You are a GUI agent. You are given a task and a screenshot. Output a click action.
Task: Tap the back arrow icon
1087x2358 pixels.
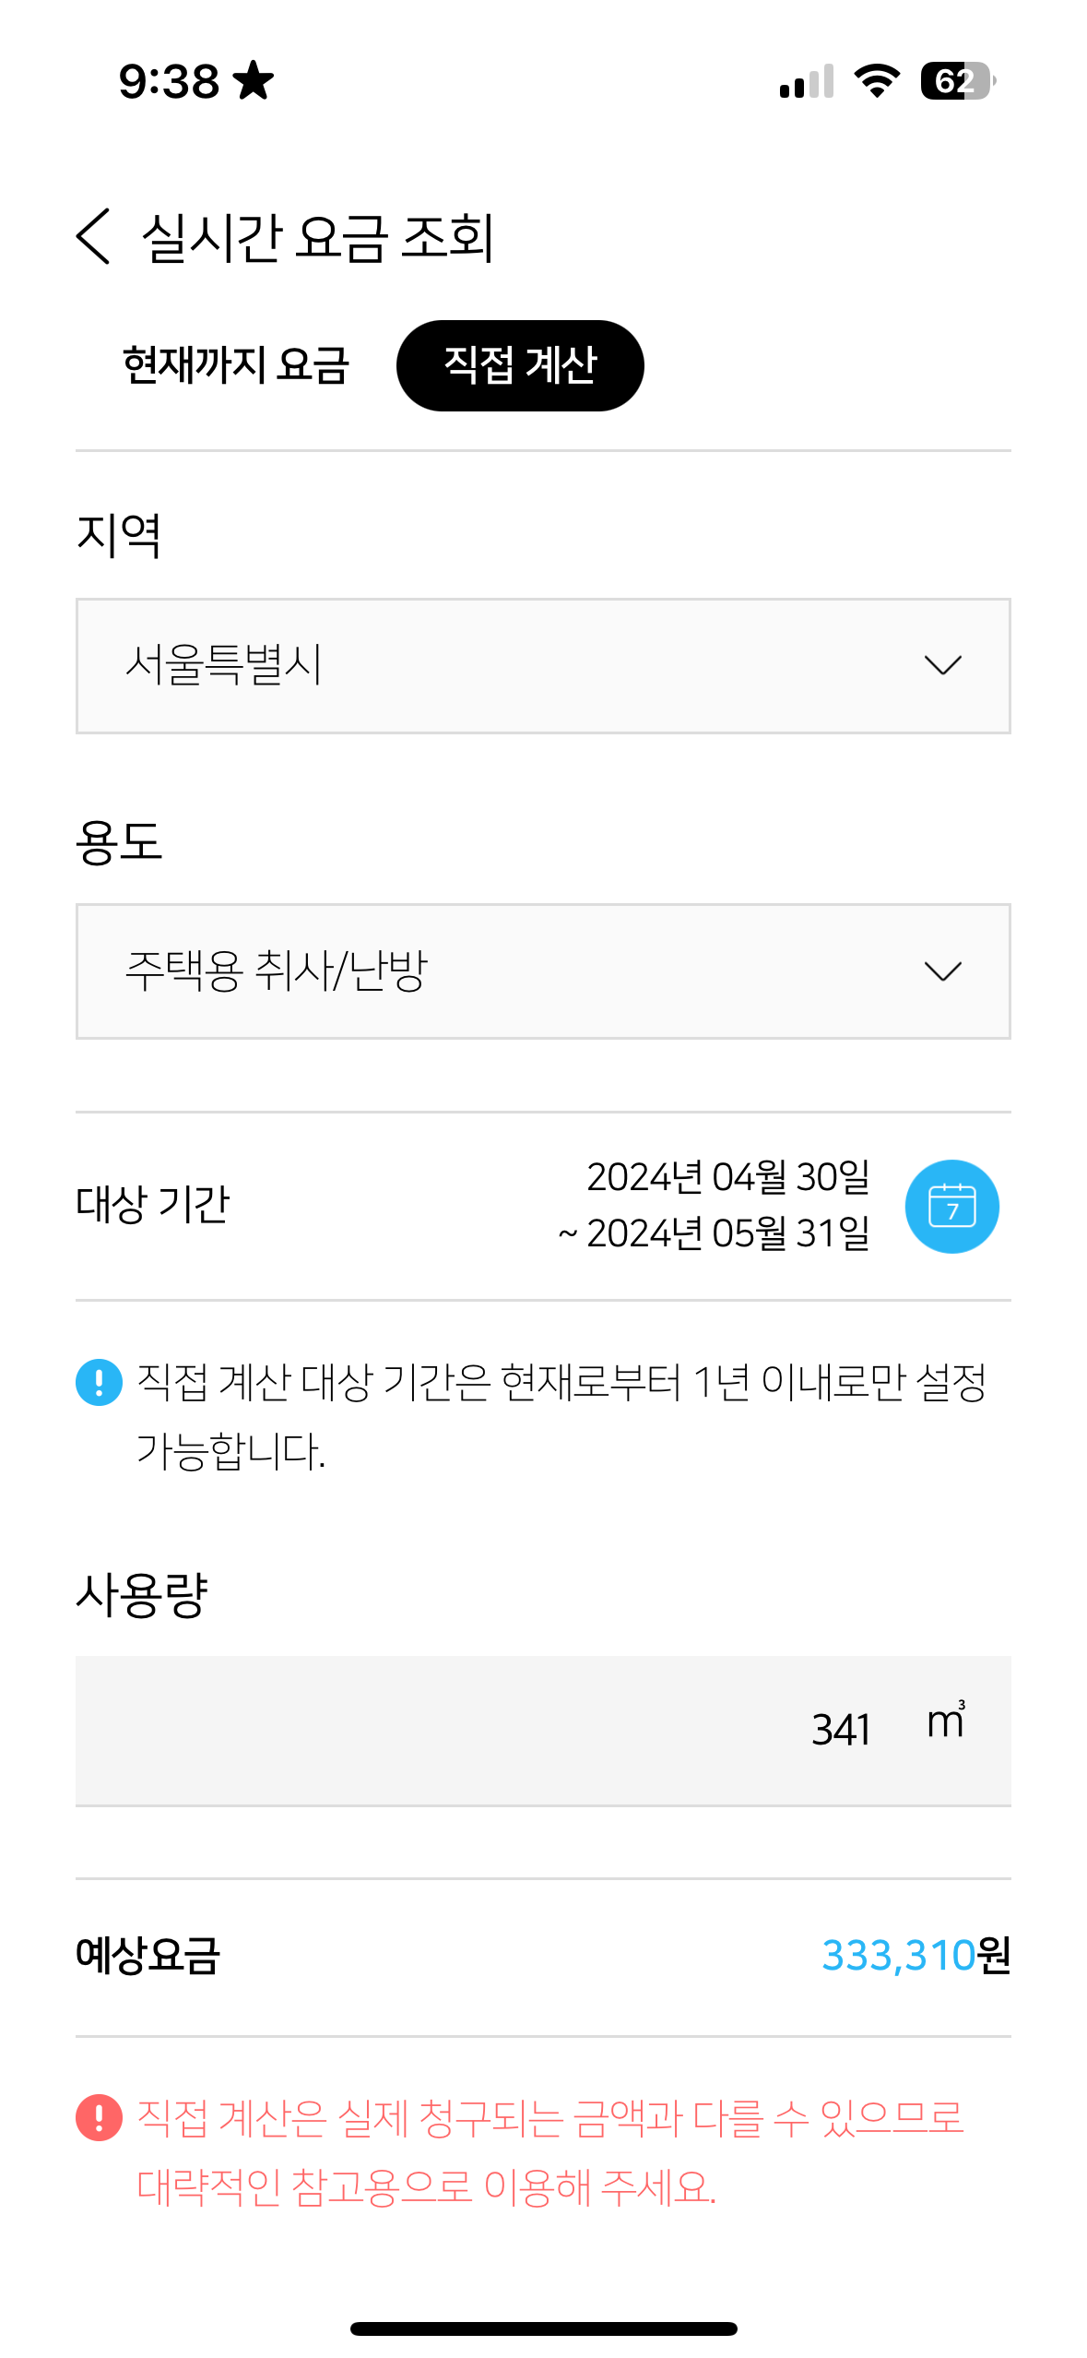click(93, 236)
